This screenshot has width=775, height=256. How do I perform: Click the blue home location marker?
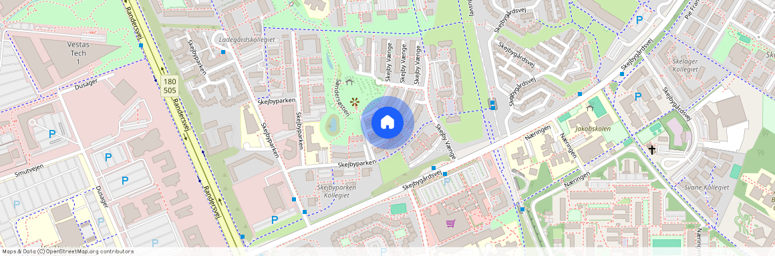[x=387, y=123]
